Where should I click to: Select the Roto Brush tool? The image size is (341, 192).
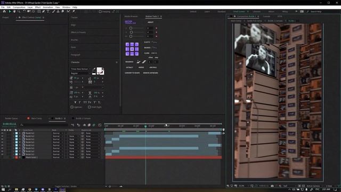[x=68, y=11]
